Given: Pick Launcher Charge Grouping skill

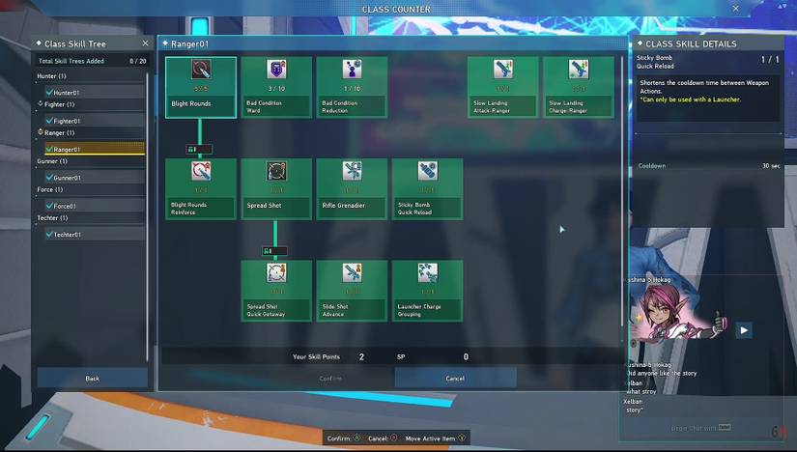Looking at the screenshot, I should pyautogui.click(x=427, y=291).
